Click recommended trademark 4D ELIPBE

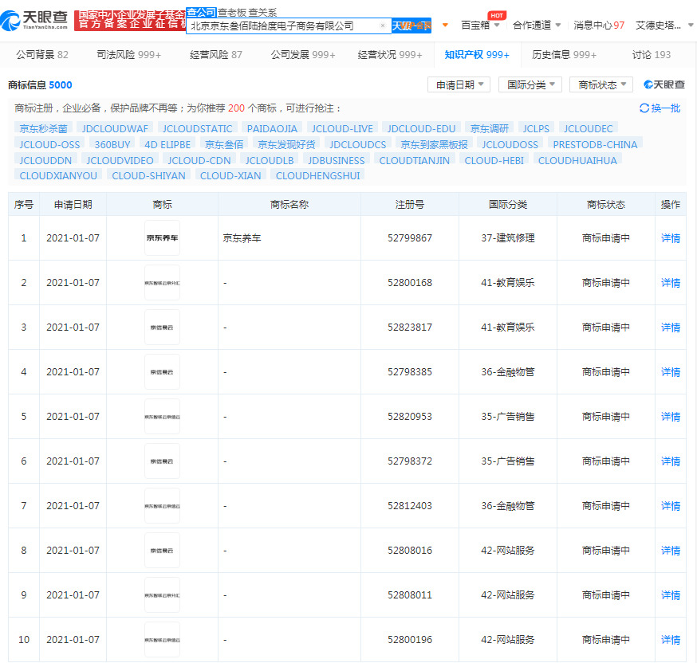[167, 144]
